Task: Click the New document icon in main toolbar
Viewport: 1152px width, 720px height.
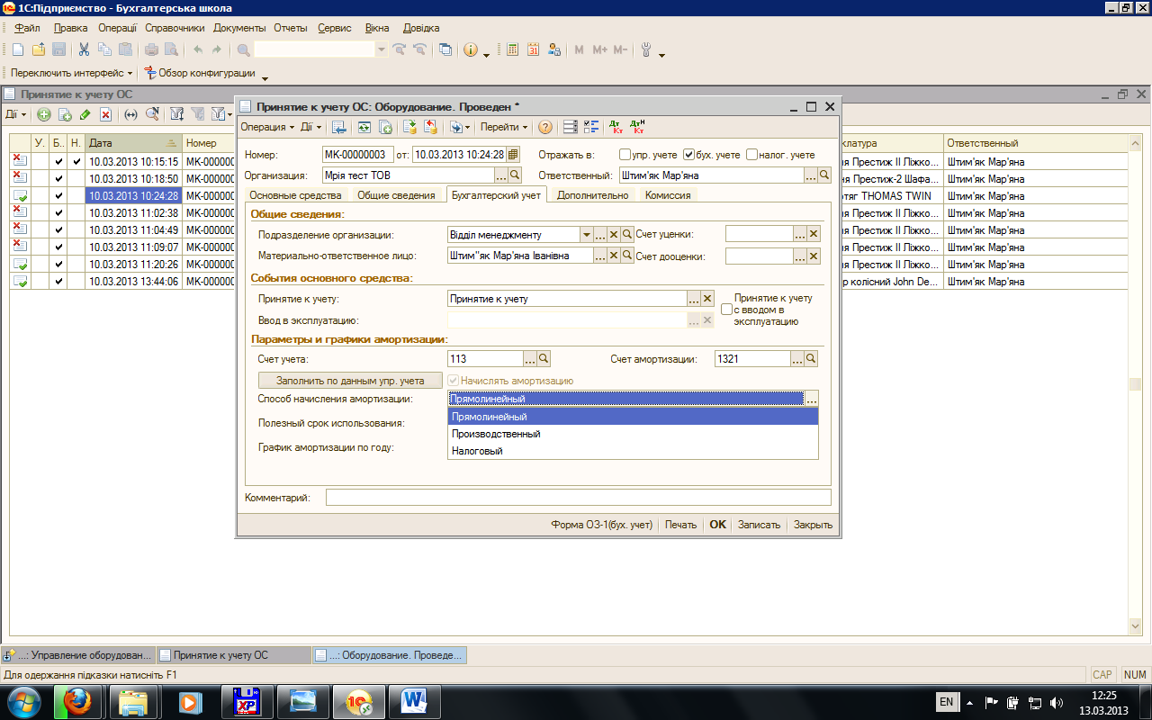Action: click(x=19, y=50)
